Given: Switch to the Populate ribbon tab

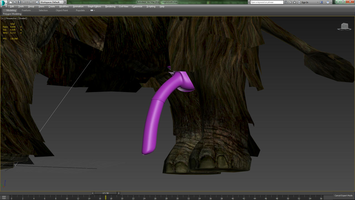Looking at the screenshot, I should [80, 10].
